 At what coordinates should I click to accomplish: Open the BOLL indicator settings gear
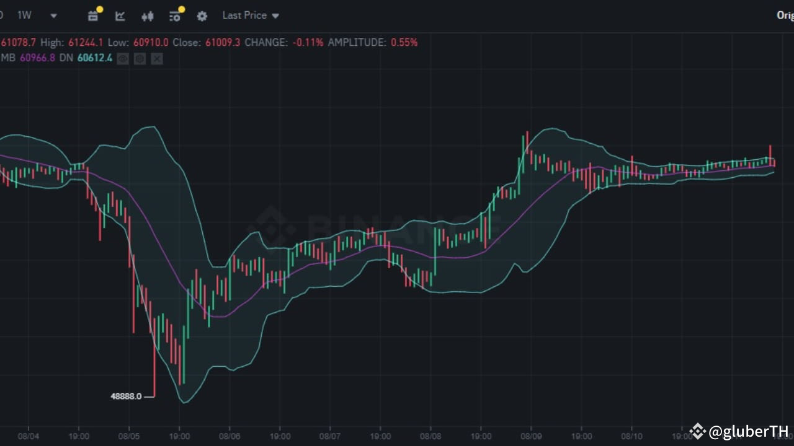click(140, 58)
